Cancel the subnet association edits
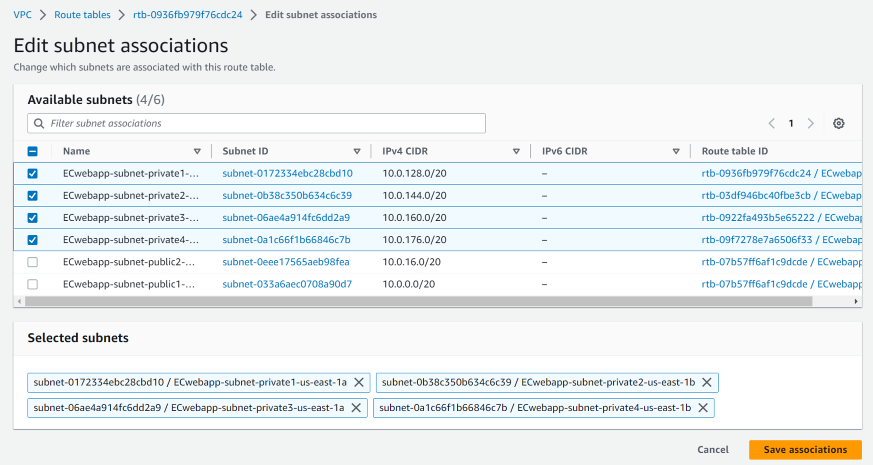Image resolution: width=873 pixels, height=465 pixels. (x=712, y=449)
